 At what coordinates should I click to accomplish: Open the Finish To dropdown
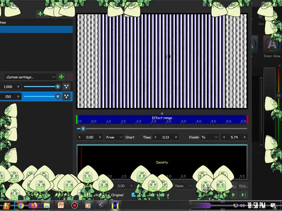click(209, 137)
